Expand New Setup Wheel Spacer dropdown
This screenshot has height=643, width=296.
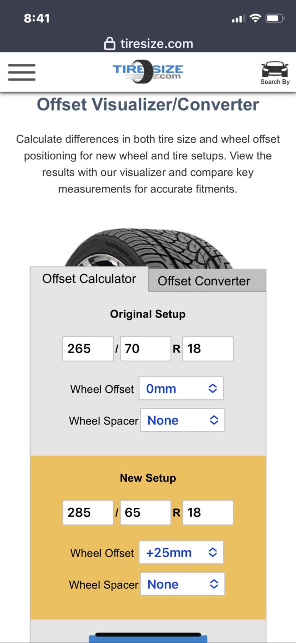(182, 584)
